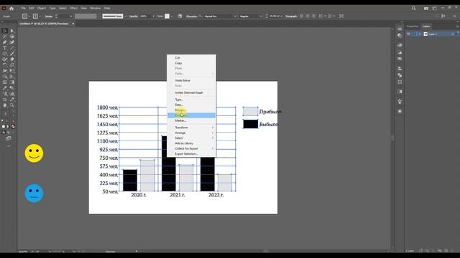Click the Search magnifier icon top right
The image size is (460, 258).
pos(414,9)
